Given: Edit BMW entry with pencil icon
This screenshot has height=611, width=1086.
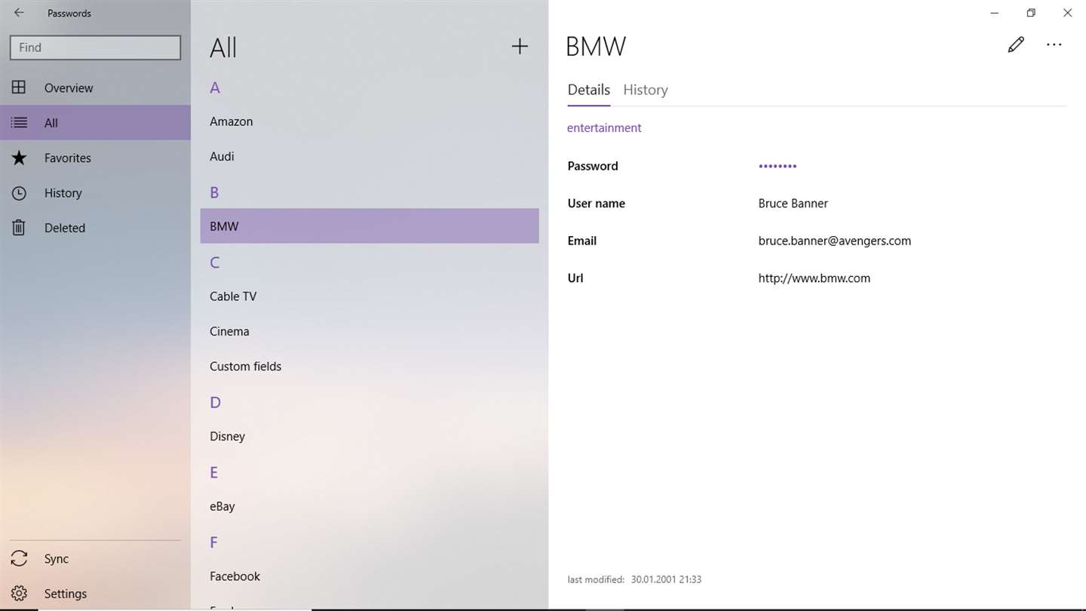Looking at the screenshot, I should pyautogui.click(x=1016, y=45).
